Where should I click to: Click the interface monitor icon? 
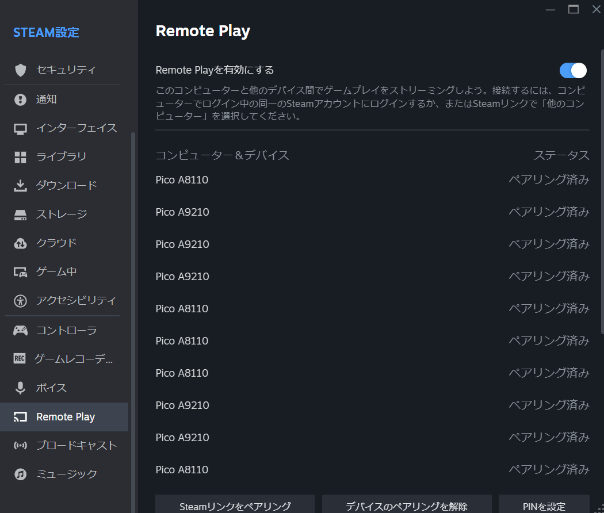21,128
